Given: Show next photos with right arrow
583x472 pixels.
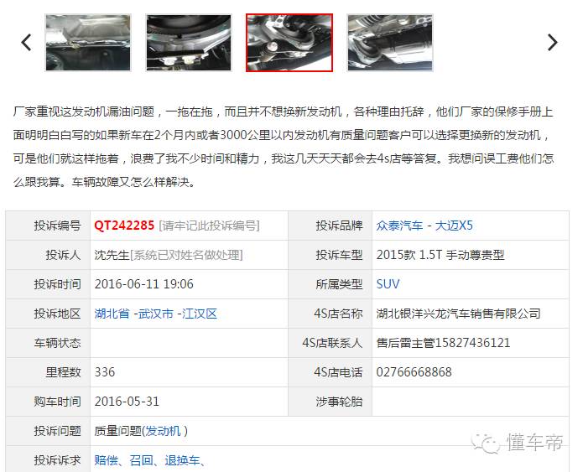Looking at the screenshot, I should click(x=553, y=43).
